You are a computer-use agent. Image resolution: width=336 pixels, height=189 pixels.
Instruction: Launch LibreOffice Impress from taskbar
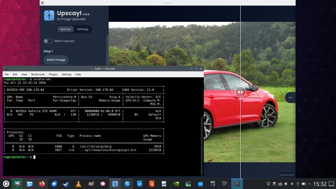pos(152,184)
